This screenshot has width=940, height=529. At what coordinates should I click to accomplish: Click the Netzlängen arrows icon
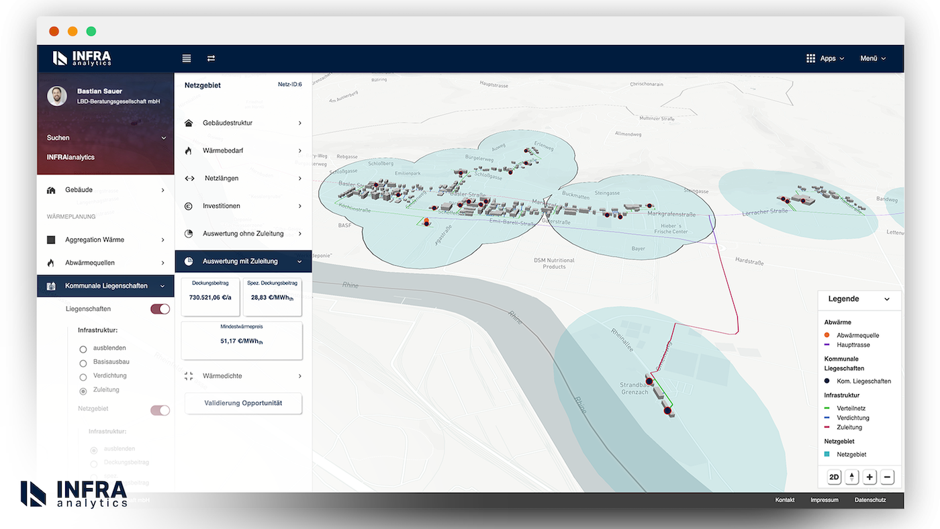[189, 179]
